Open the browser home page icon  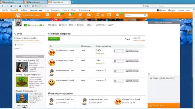(x=20, y=6)
